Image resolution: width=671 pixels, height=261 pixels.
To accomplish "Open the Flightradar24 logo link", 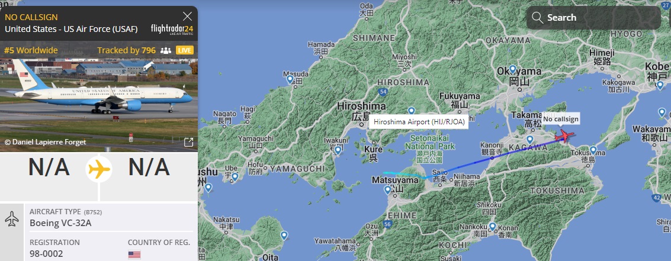I will point(172,29).
